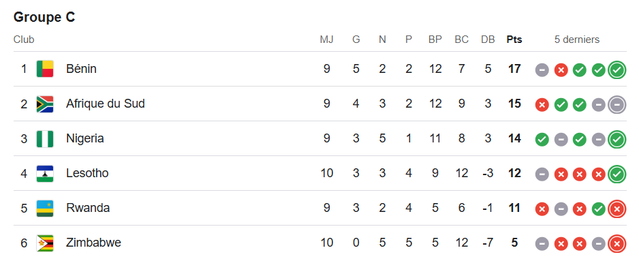Screen dimensions: 639x276
Task: Click the MJ column header
Action: coord(327,40)
